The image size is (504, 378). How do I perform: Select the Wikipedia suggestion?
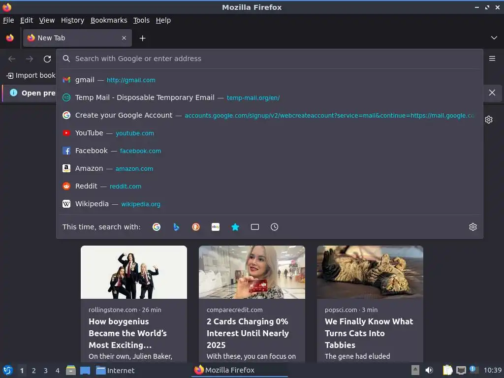click(x=269, y=203)
